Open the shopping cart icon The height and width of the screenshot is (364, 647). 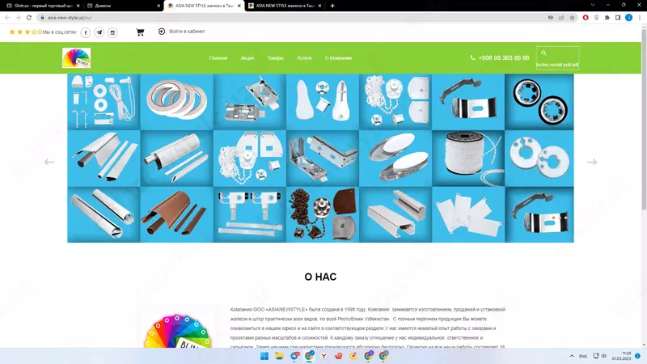tap(140, 32)
